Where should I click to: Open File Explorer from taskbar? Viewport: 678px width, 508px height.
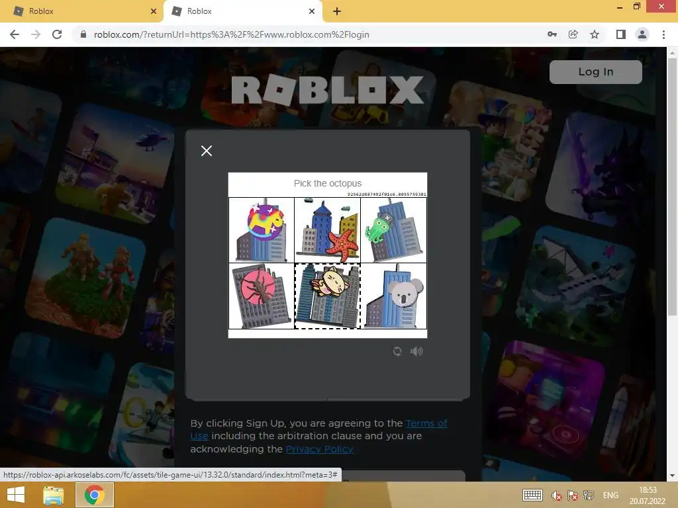click(x=53, y=495)
